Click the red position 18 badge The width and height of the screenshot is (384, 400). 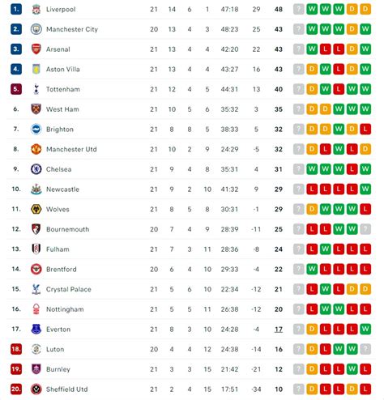tap(16, 349)
